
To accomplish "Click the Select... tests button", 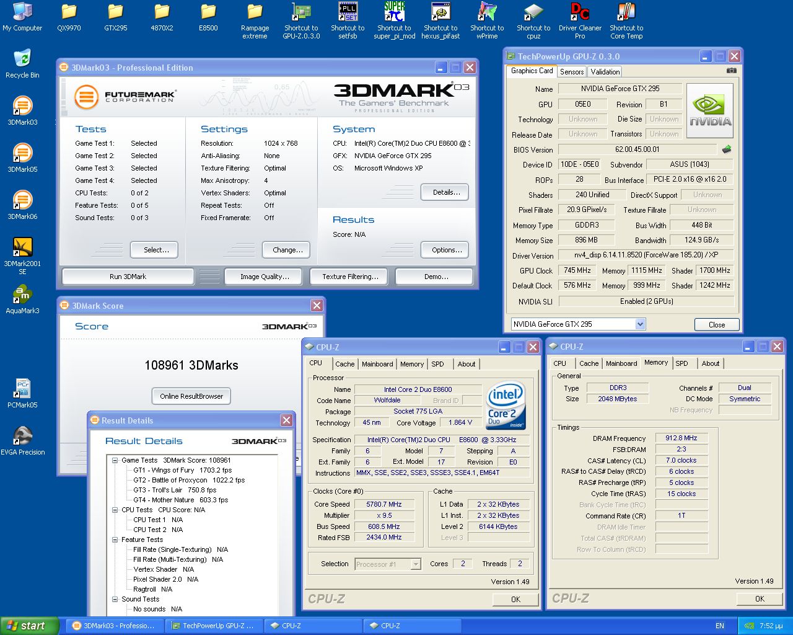I will click(x=154, y=250).
